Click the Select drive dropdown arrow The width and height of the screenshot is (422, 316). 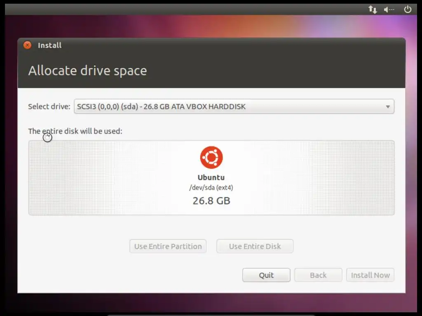[x=387, y=107]
